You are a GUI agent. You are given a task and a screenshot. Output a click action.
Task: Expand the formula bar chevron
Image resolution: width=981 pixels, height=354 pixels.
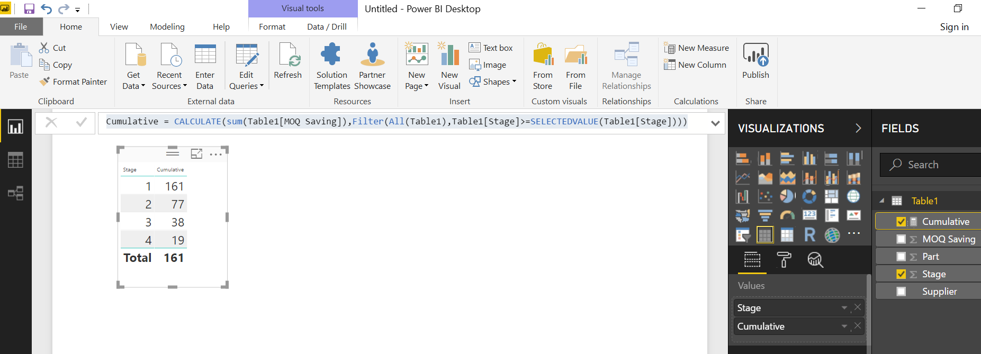715,123
